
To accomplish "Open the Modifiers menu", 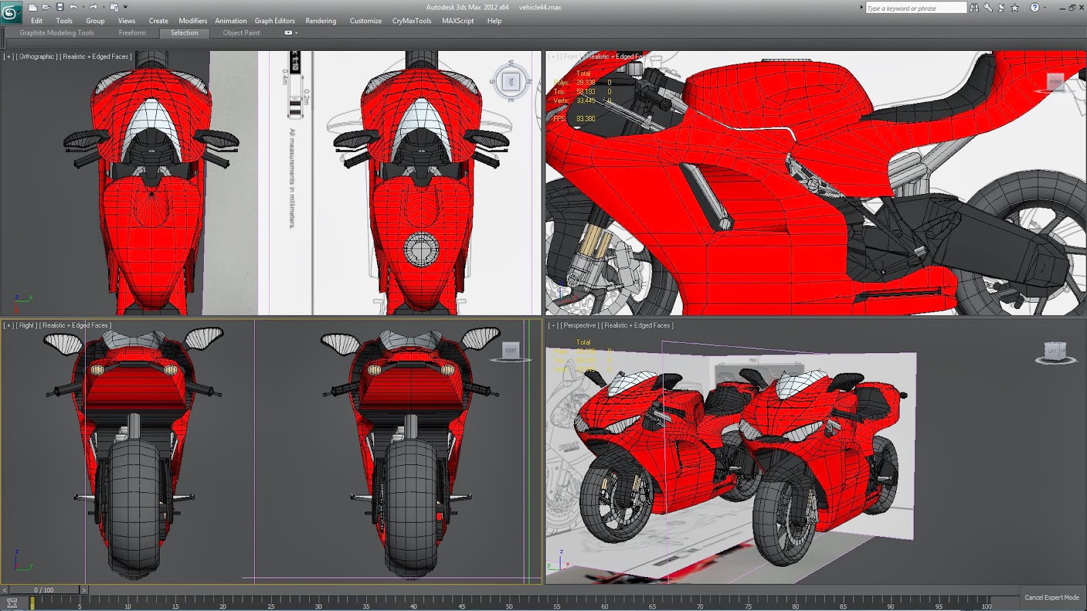I will click(x=193, y=21).
